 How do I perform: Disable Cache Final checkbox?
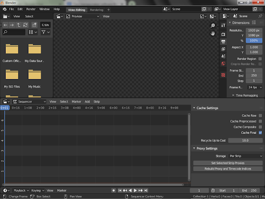(x=260, y=133)
